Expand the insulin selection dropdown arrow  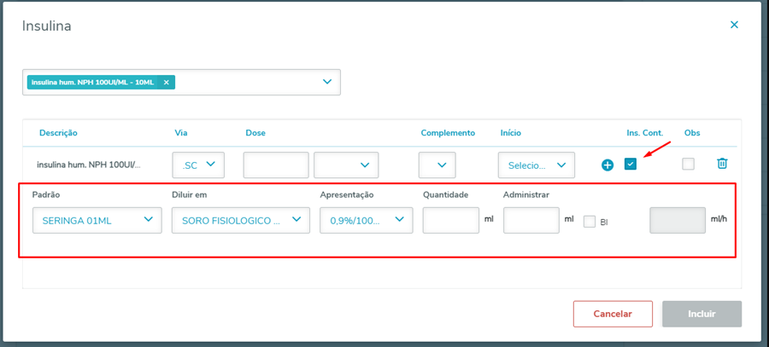(x=327, y=82)
